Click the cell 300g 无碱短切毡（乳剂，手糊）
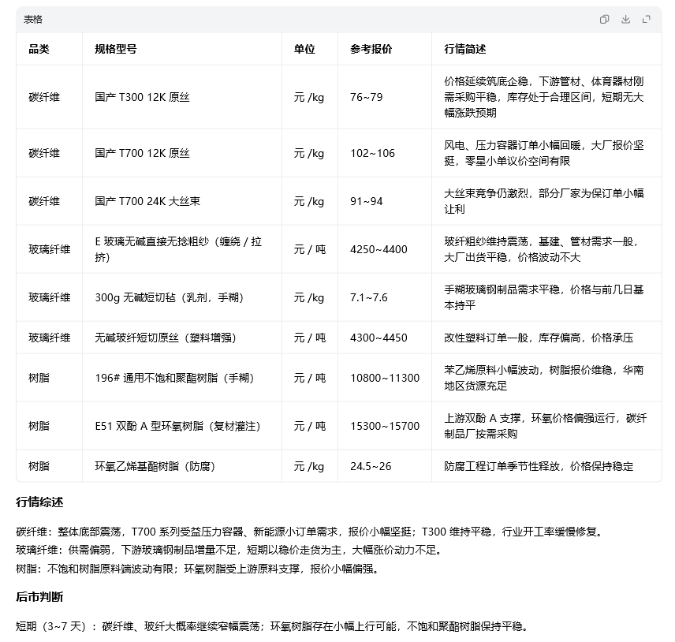 pyautogui.click(x=170, y=297)
